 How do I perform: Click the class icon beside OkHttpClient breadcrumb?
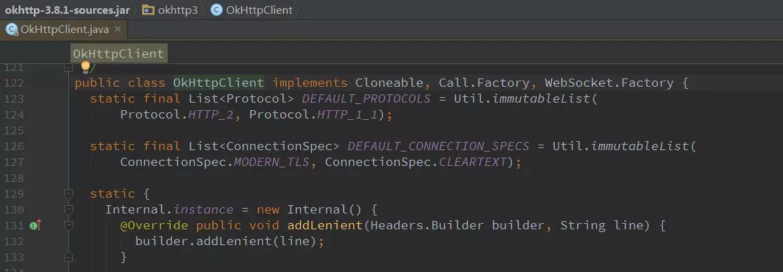pyautogui.click(x=216, y=10)
